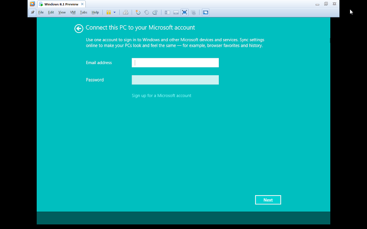Minimize the VMware toolbar window

(317, 4)
